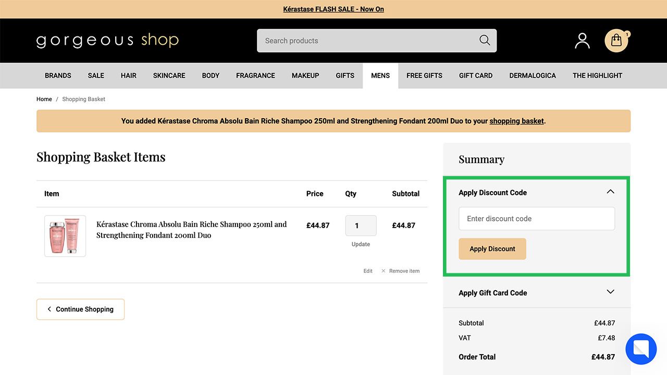Click the Summary heading
Image resolution: width=667 pixels, height=375 pixels.
pyautogui.click(x=481, y=159)
